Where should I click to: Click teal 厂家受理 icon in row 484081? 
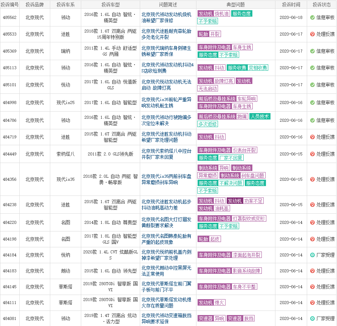pos(312,318)
